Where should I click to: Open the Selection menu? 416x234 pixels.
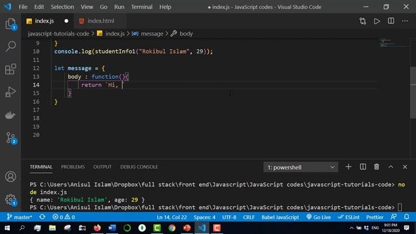tap(62, 7)
